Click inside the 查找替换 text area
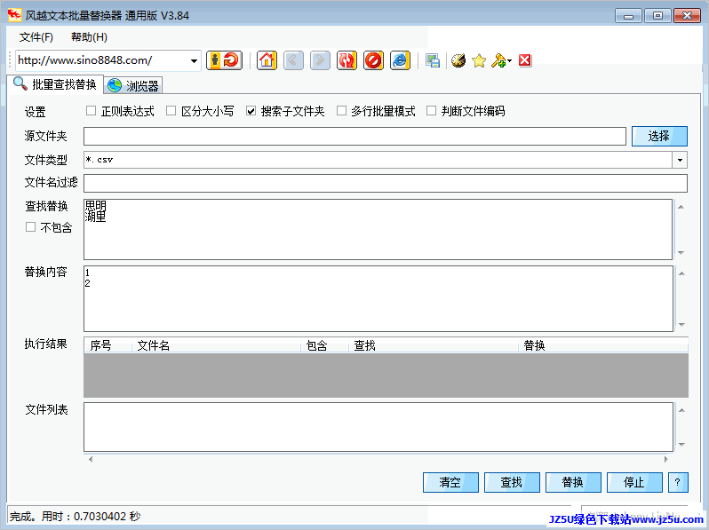Viewport: 709px width, 530px height. click(x=378, y=230)
